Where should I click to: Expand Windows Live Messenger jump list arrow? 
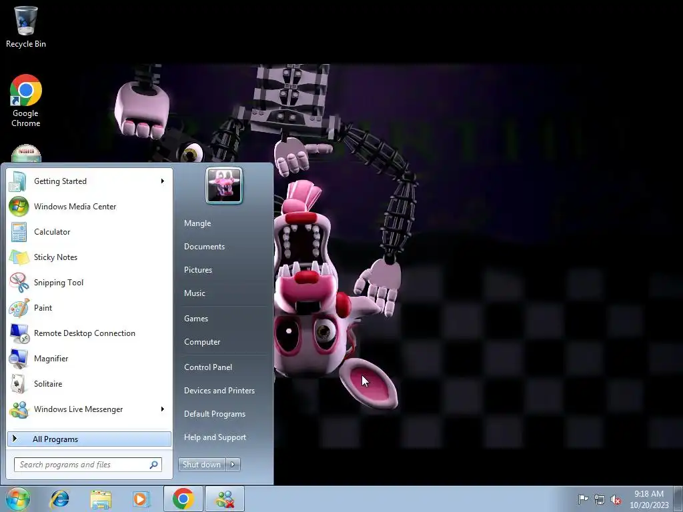pyautogui.click(x=163, y=409)
